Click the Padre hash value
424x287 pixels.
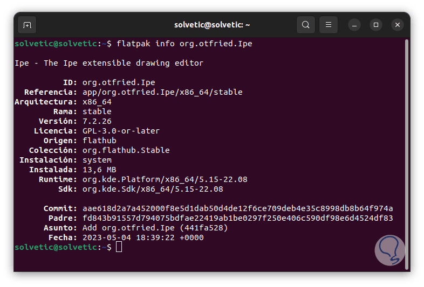[237, 218]
